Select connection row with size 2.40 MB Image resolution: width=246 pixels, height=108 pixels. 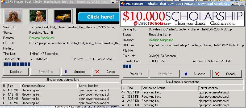pyautogui.click(x=60, y=103)
